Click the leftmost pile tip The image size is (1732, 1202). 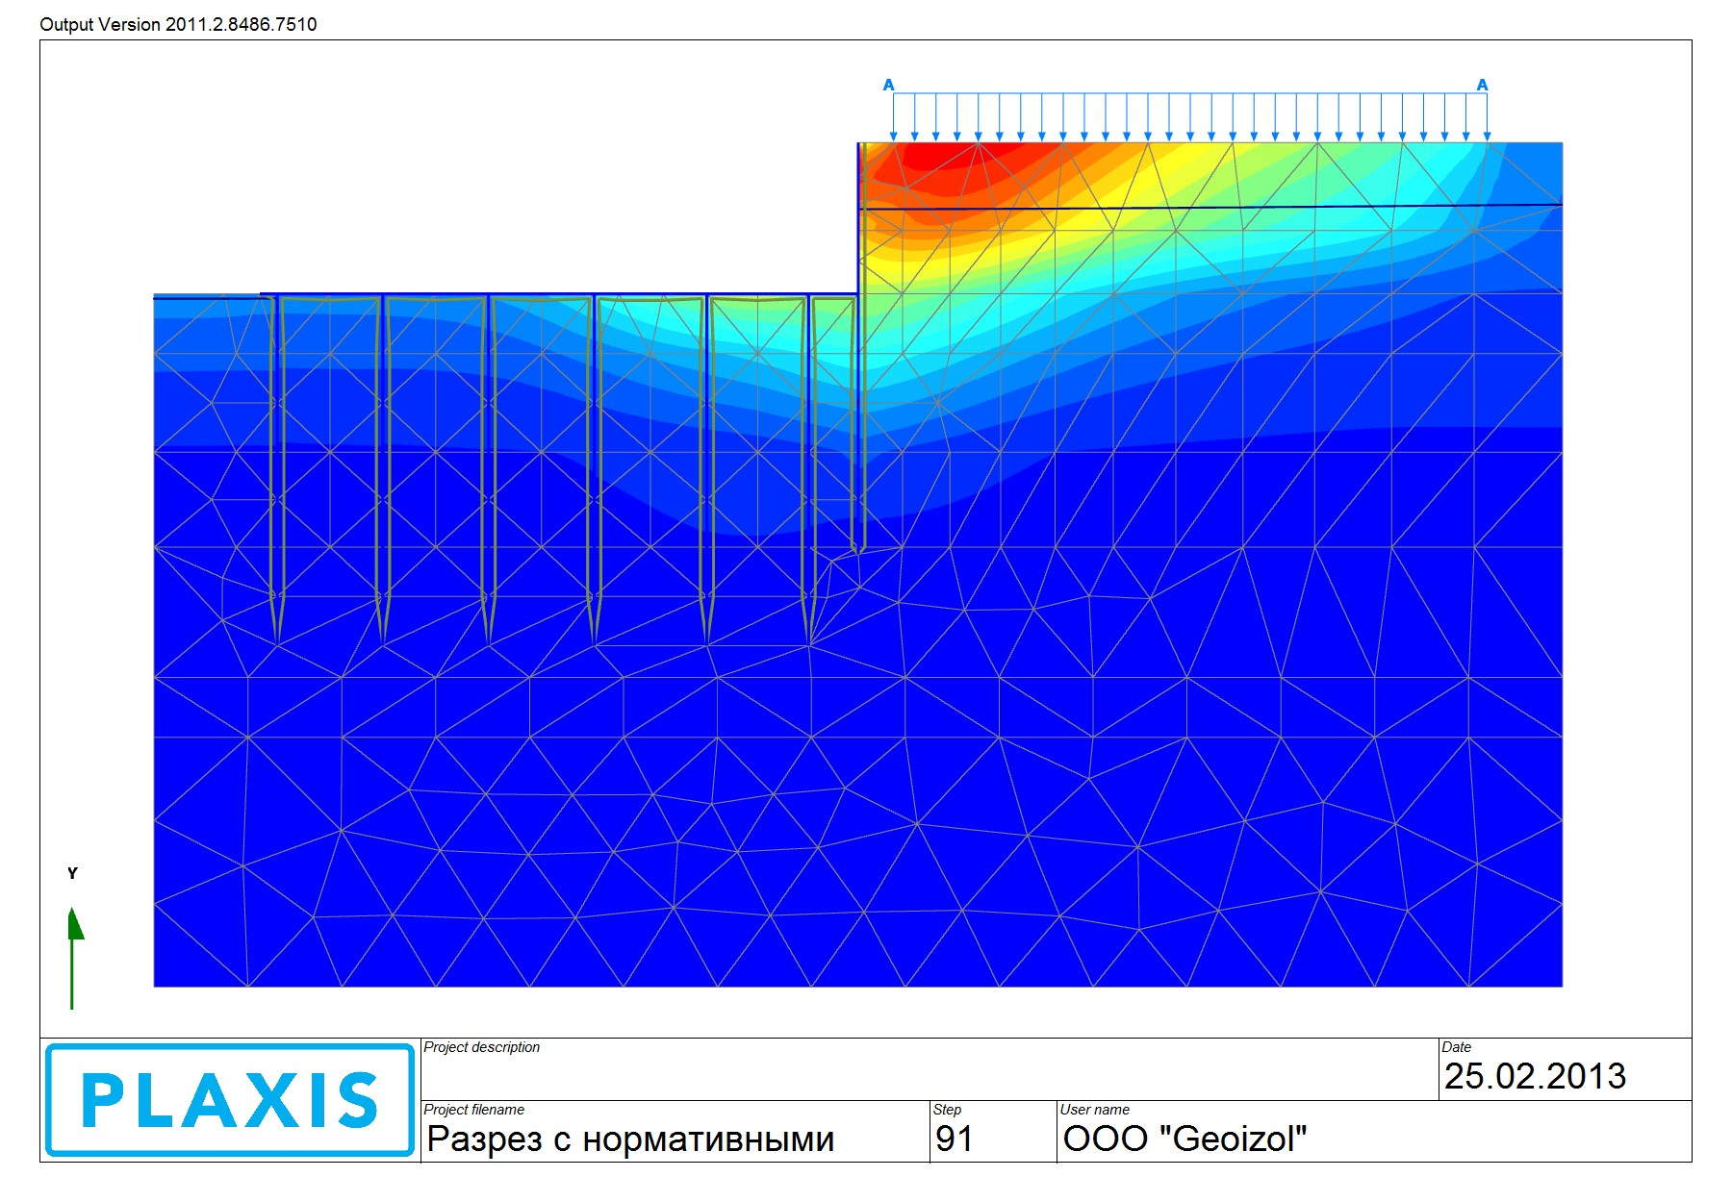(x=277, y=620)
